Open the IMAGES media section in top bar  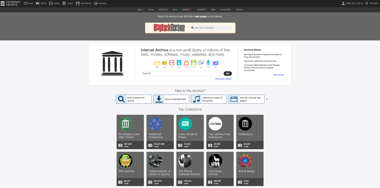tap(100, 3)
